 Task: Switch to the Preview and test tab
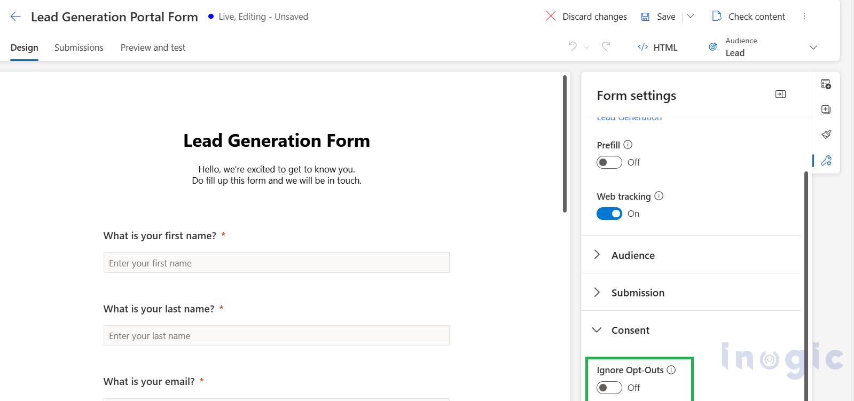coord(153,48)
